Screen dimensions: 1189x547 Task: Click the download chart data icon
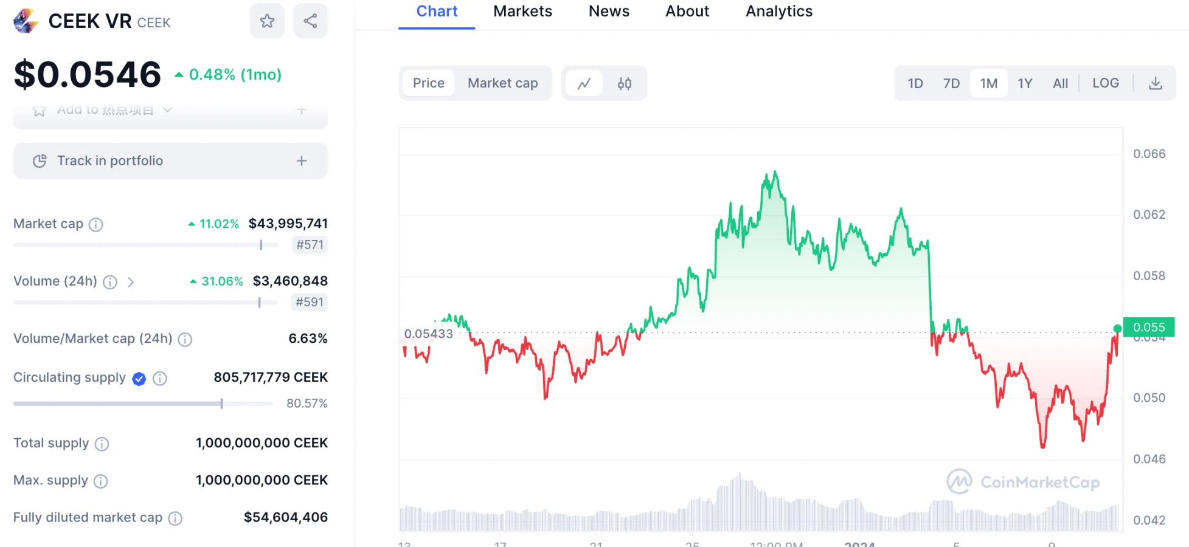tap(1155, 83)
